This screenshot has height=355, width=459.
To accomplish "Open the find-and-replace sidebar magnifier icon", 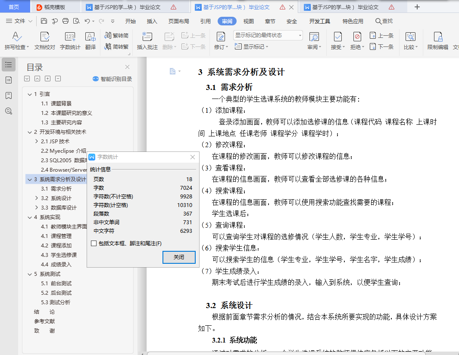I will coord(9,111).
